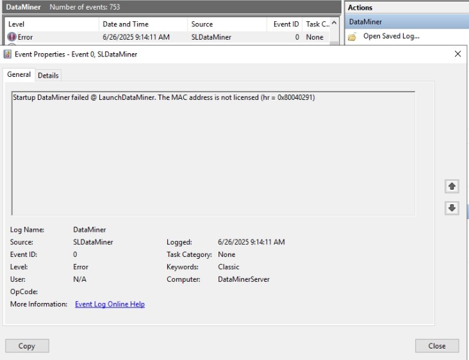Click the Error text in the event row
The width and height of the screenshot is (469, 360).
(x=25, y=37)
